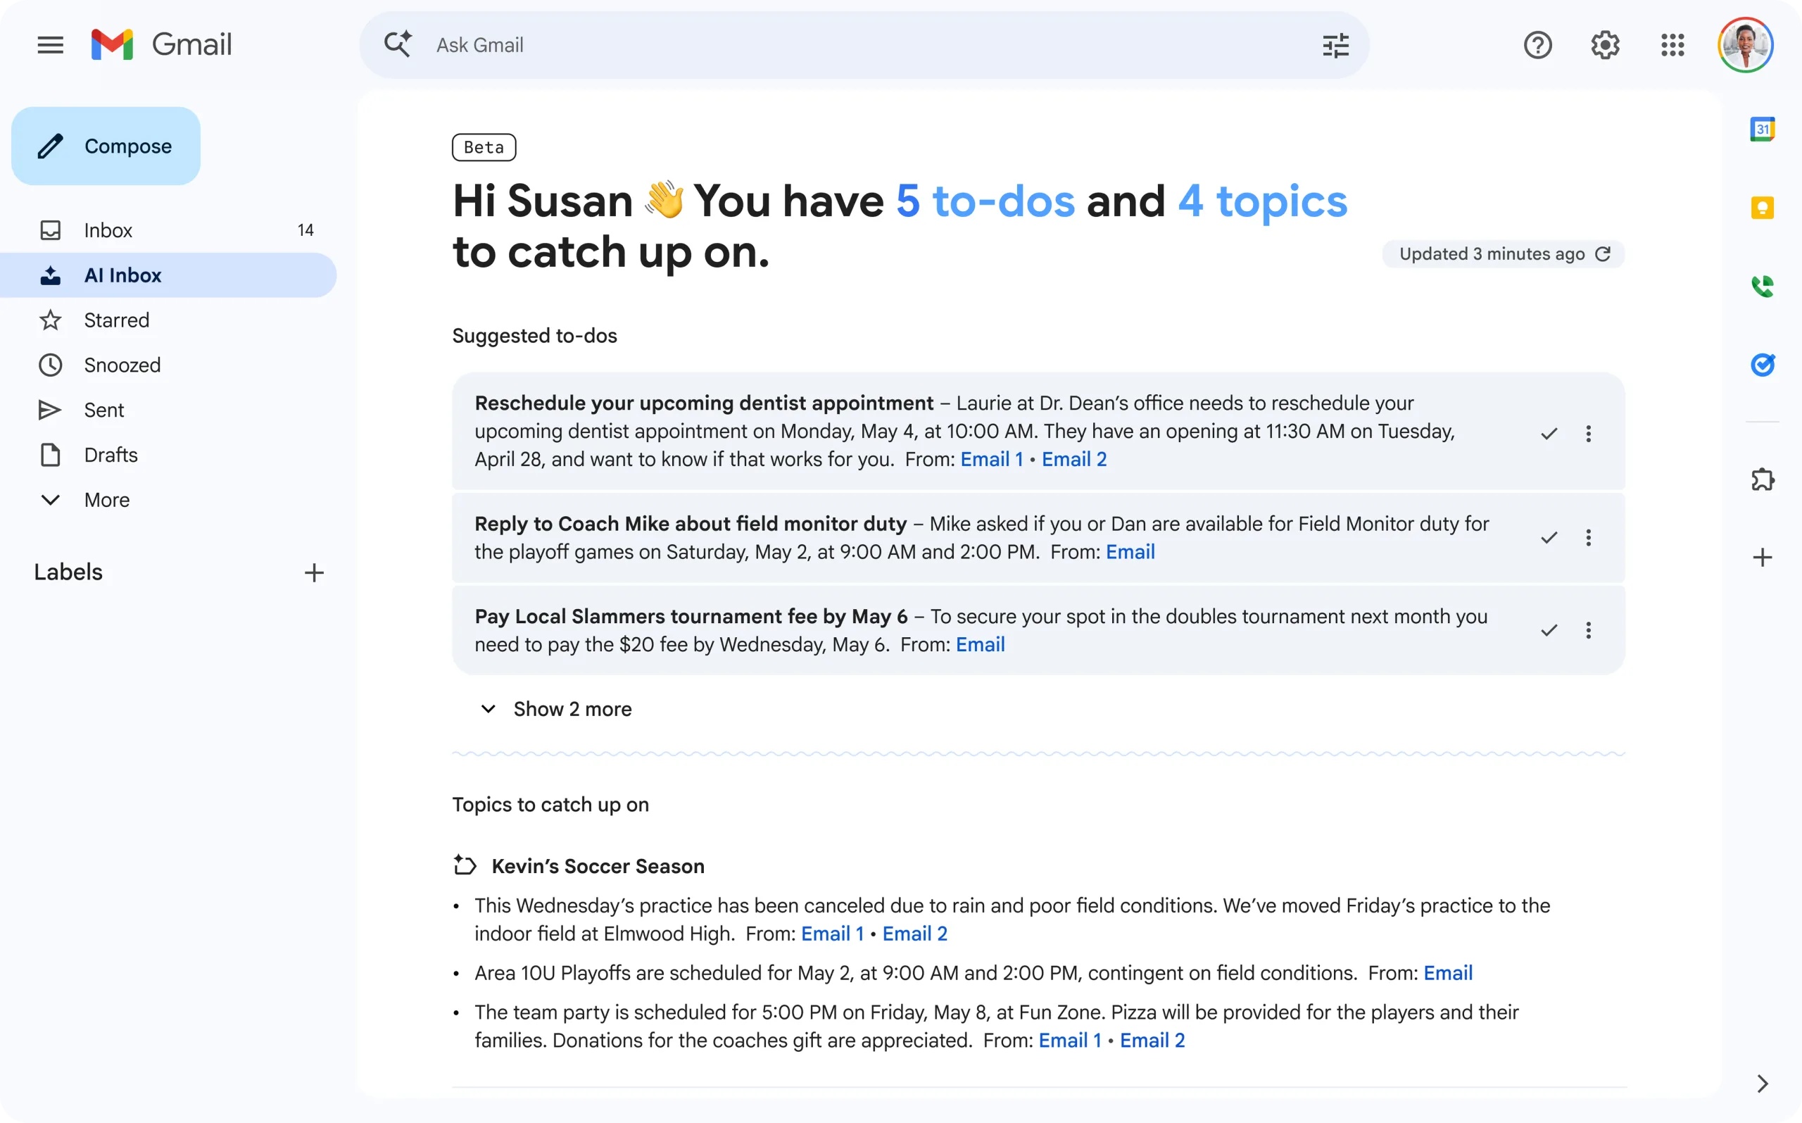
Task: Mark the tournament fee to-do as done
Action: (1549, 630)
